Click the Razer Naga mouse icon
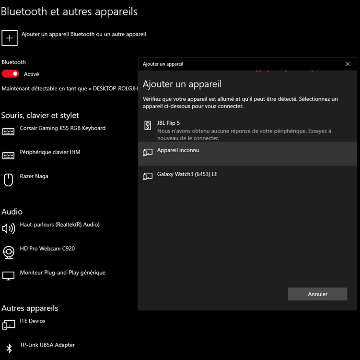 [x=8, y=180]
